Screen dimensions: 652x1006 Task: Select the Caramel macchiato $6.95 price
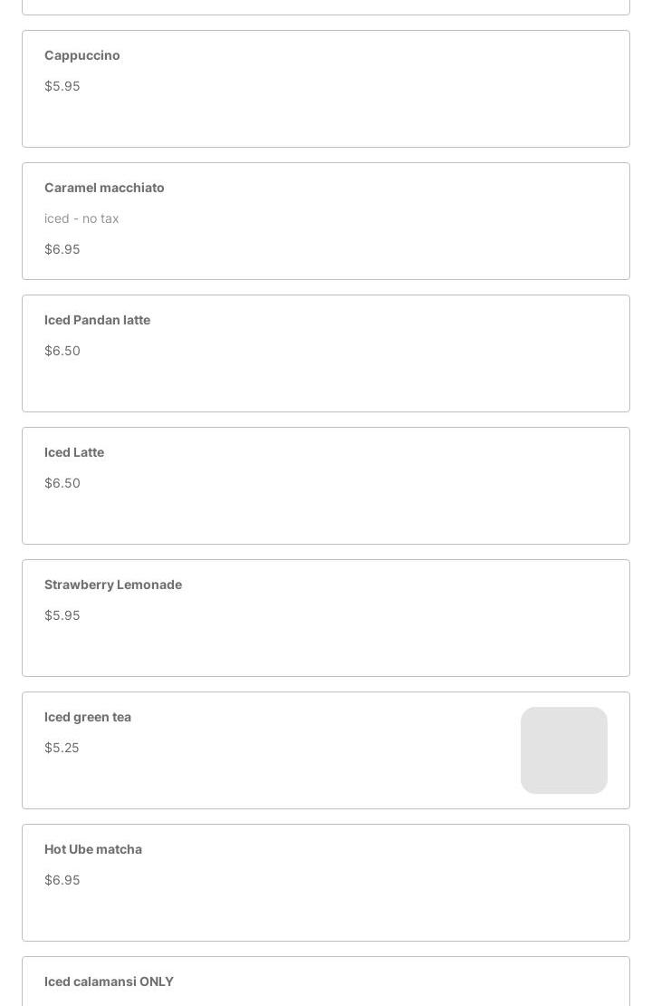coord(62,249)
